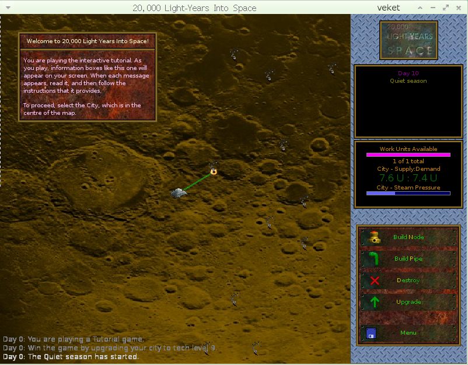The height and width of the screenshot is (365, 468).
Task: Click the green pipe joining city and node
Action: point(197,181)
